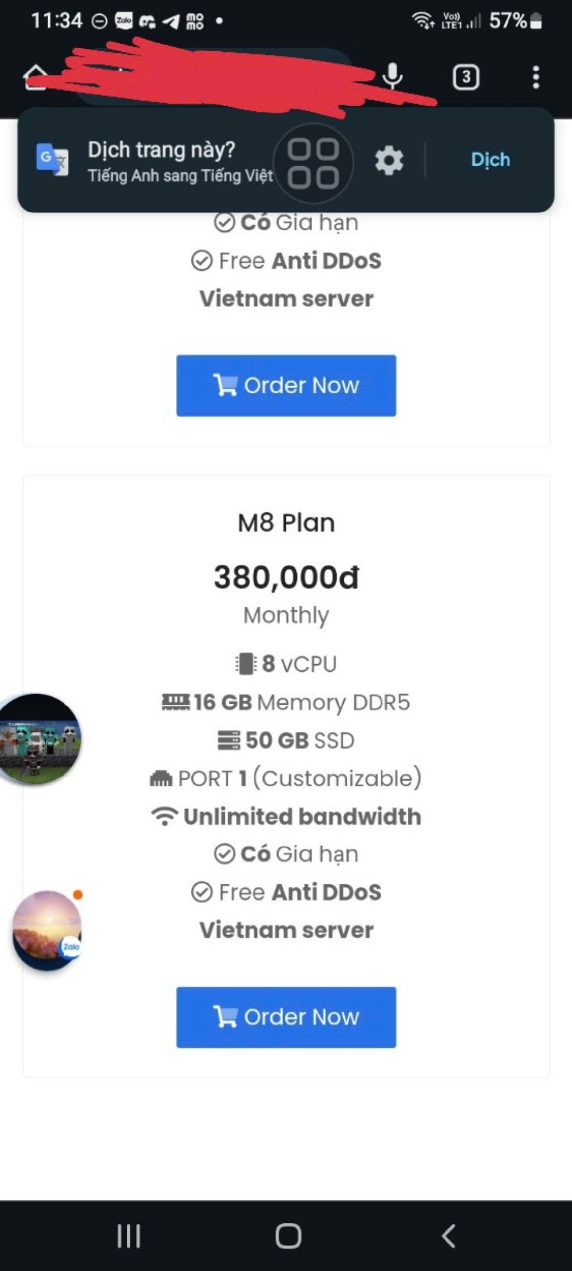
Task: Tap the Có Gia hạn checkmark in M8 Plan
Action: 224,854
